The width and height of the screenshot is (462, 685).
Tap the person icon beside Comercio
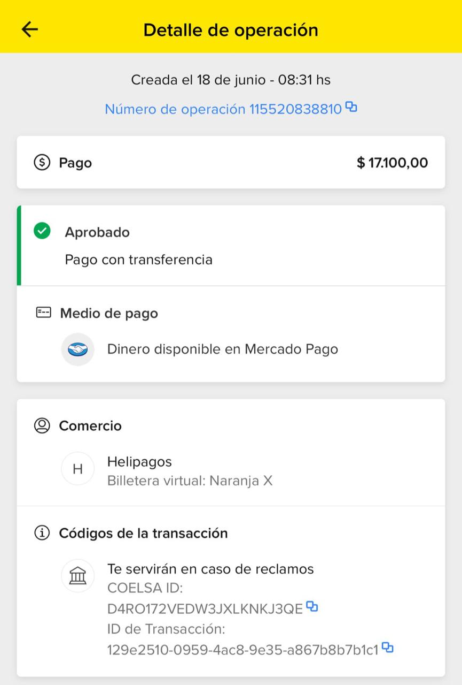[x=42, y=425]
